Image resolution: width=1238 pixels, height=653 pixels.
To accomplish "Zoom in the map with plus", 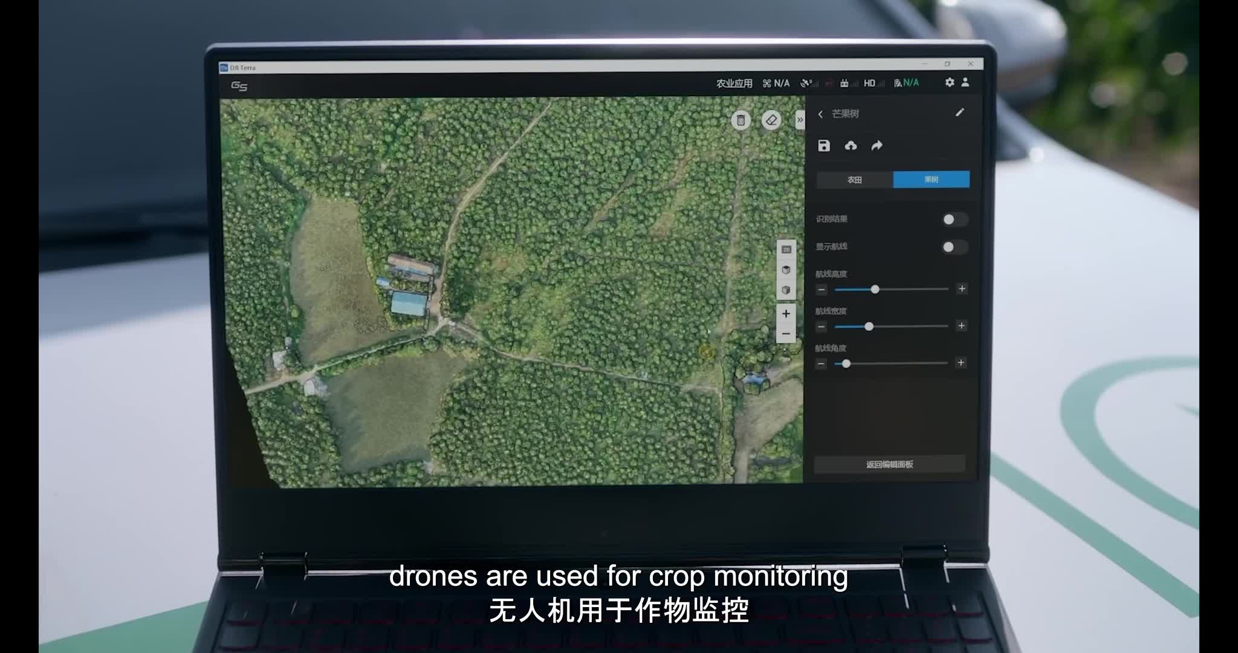I will coord(786,314).
